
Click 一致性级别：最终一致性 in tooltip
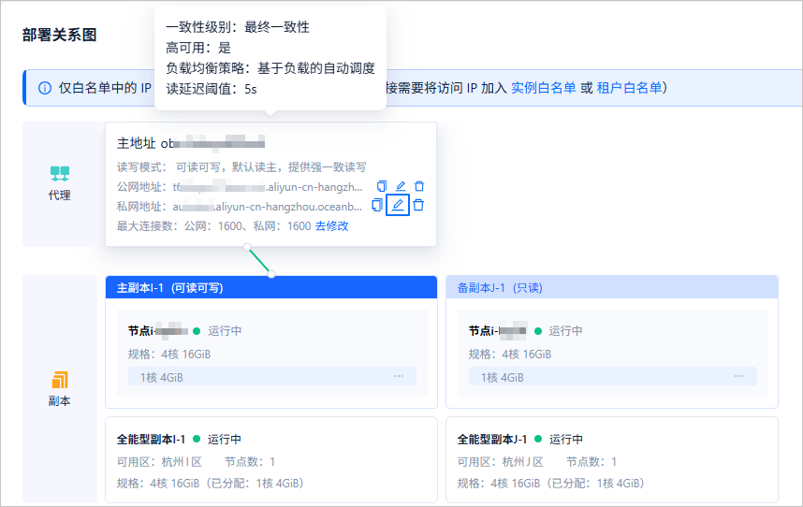(238, 27)
